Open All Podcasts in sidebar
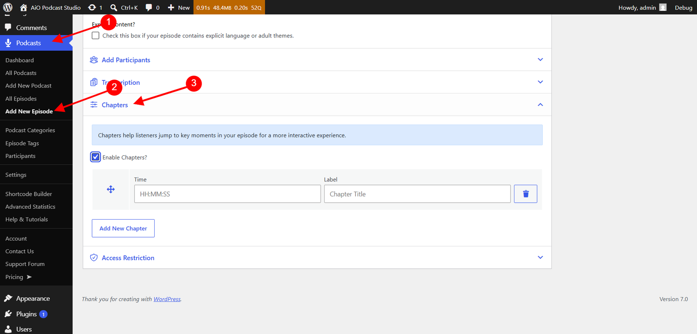Screen dimensions: 697x334 [x=21, y=73]
